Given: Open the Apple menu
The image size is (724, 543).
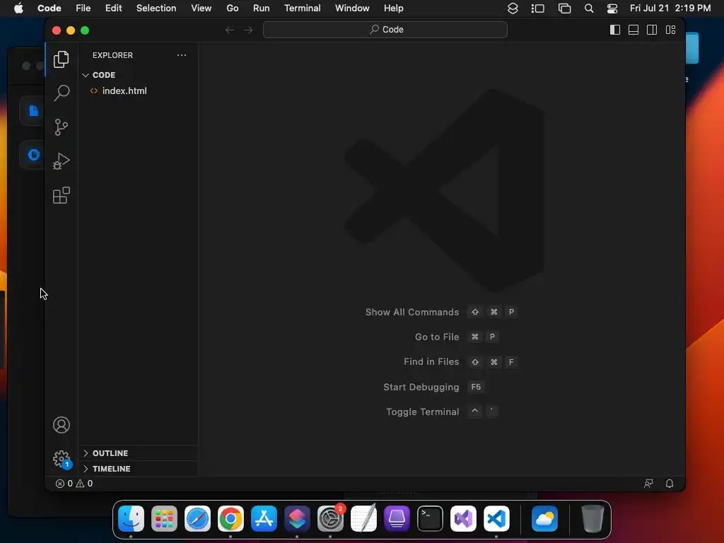Looking at the screenshot, I should point(18,8).
